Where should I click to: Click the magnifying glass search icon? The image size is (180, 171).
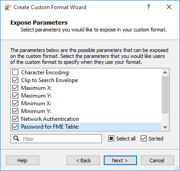16,139
